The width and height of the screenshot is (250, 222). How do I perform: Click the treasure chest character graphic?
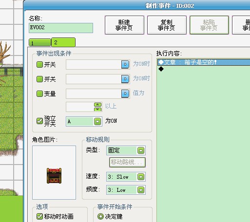pos(54,176)
